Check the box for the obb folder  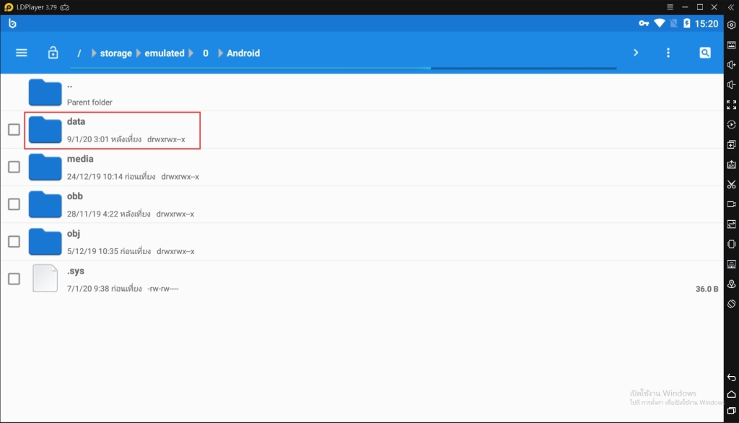point(14,204)
